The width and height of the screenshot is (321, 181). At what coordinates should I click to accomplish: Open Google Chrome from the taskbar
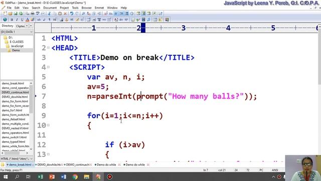75,176
